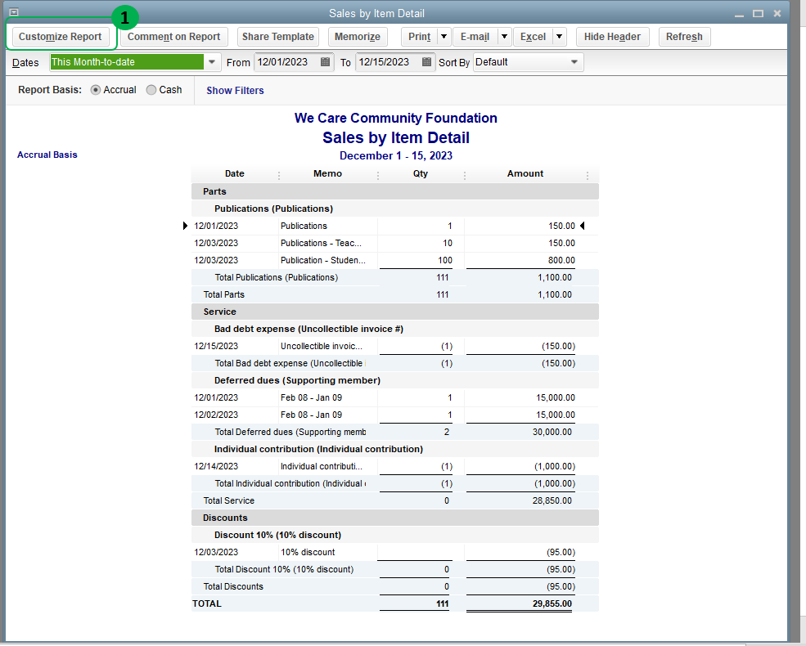Click the Discounts section heading

click(394, 518)
